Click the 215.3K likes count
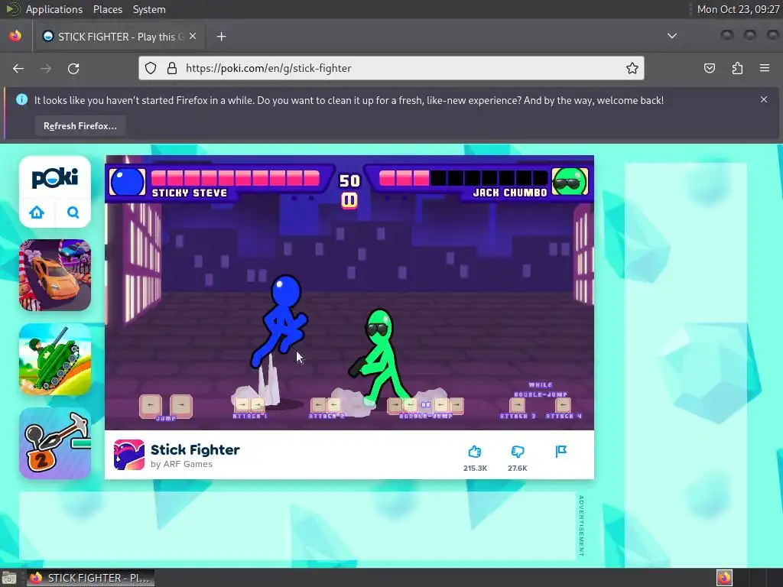783x587 pixels. point(475,469)
